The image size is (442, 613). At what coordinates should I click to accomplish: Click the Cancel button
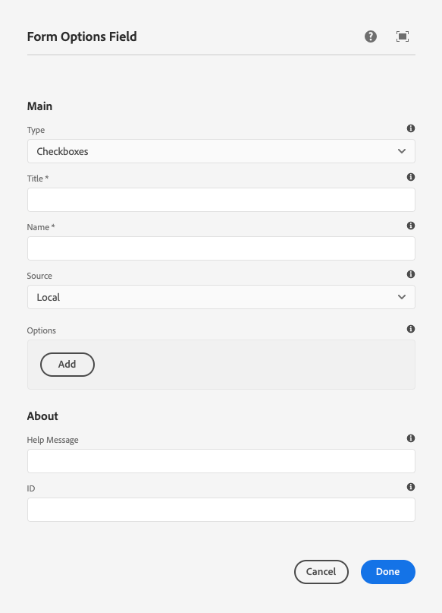tap(321, 572)
